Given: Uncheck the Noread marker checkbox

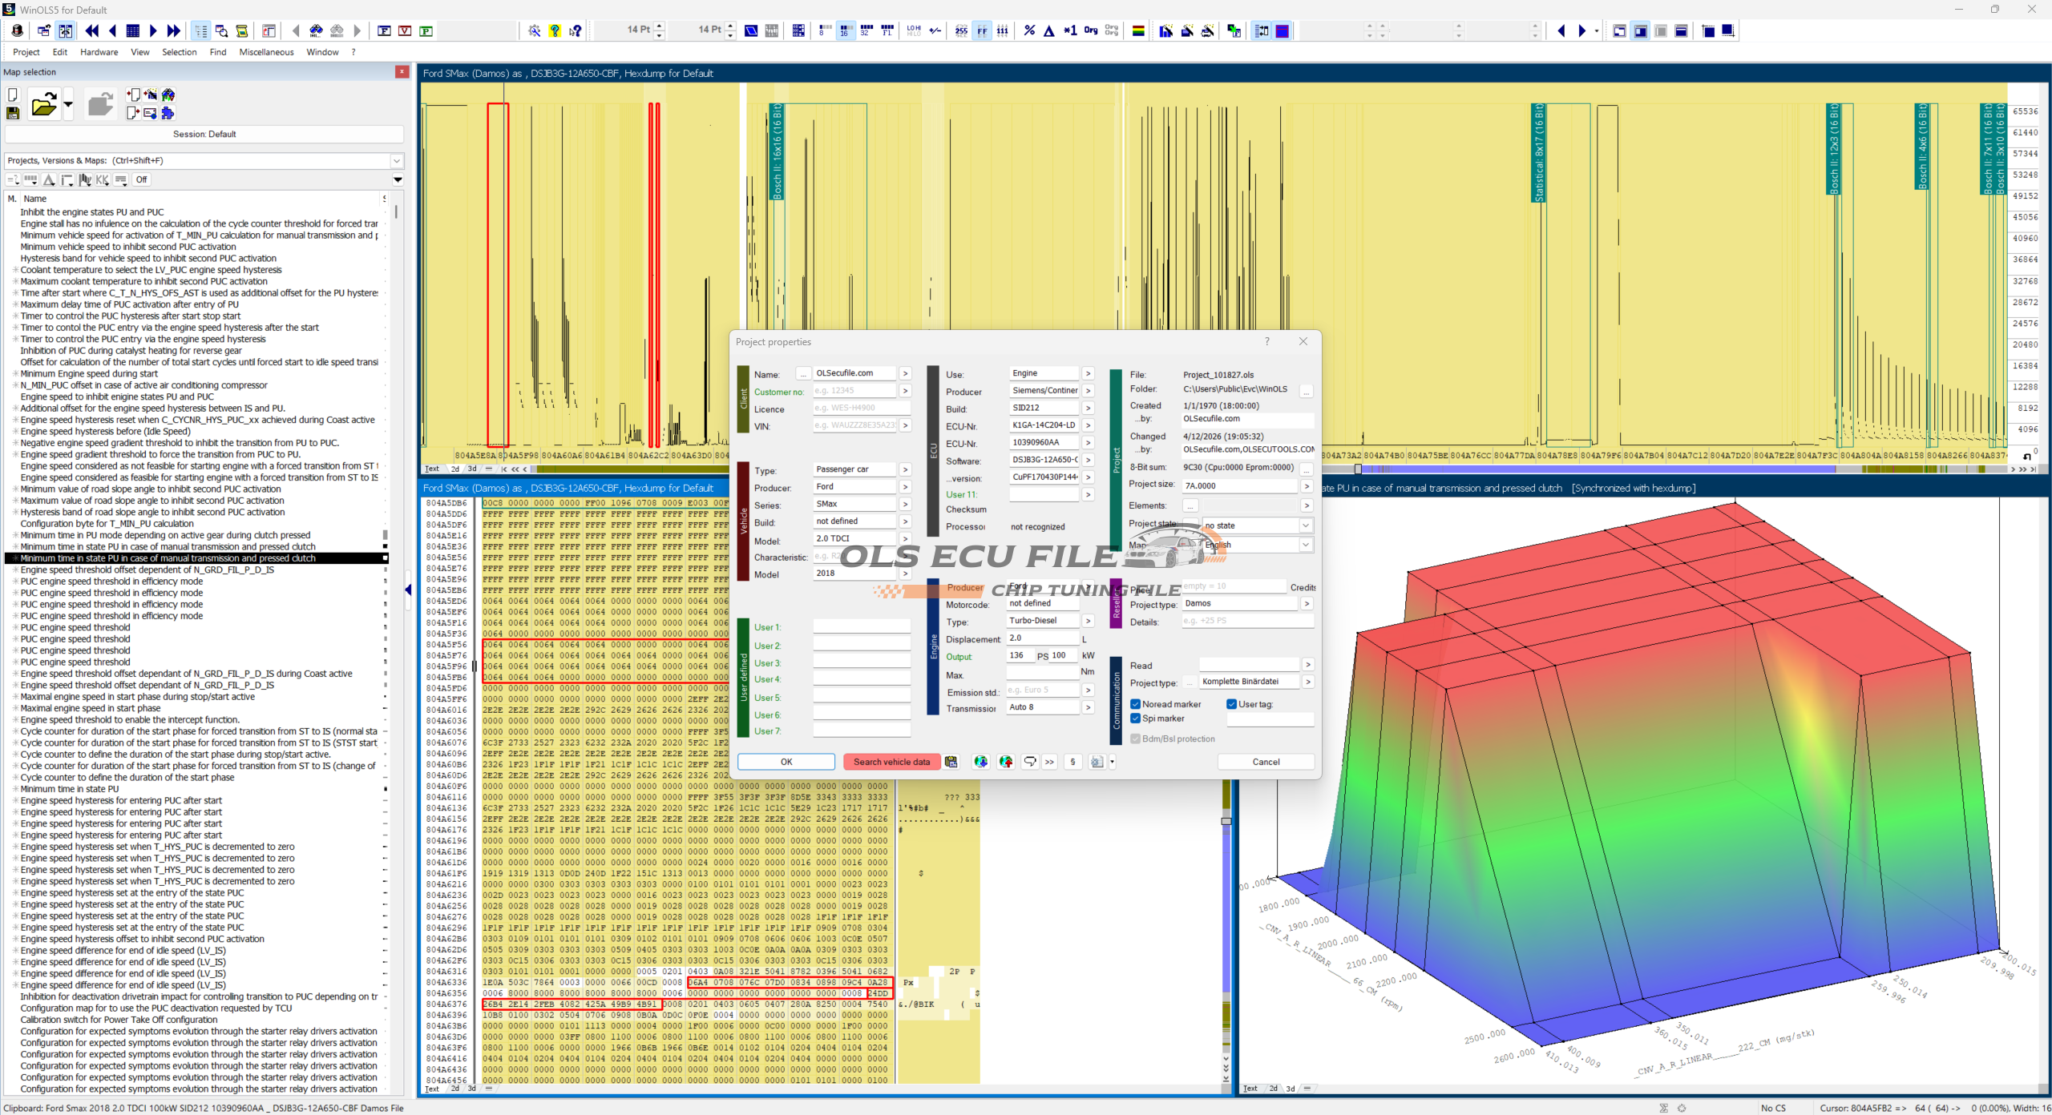Looking at the screenshot, I should (1136, 704).
